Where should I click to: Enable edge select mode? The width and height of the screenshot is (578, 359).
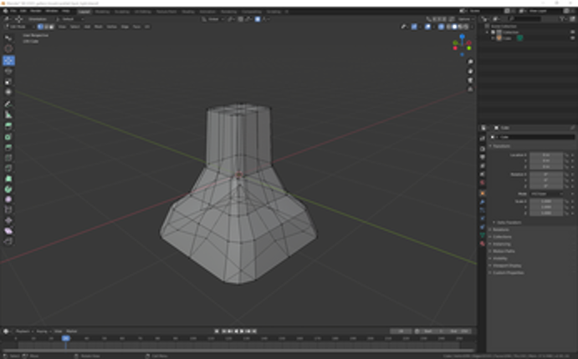[x=46, y=27]
